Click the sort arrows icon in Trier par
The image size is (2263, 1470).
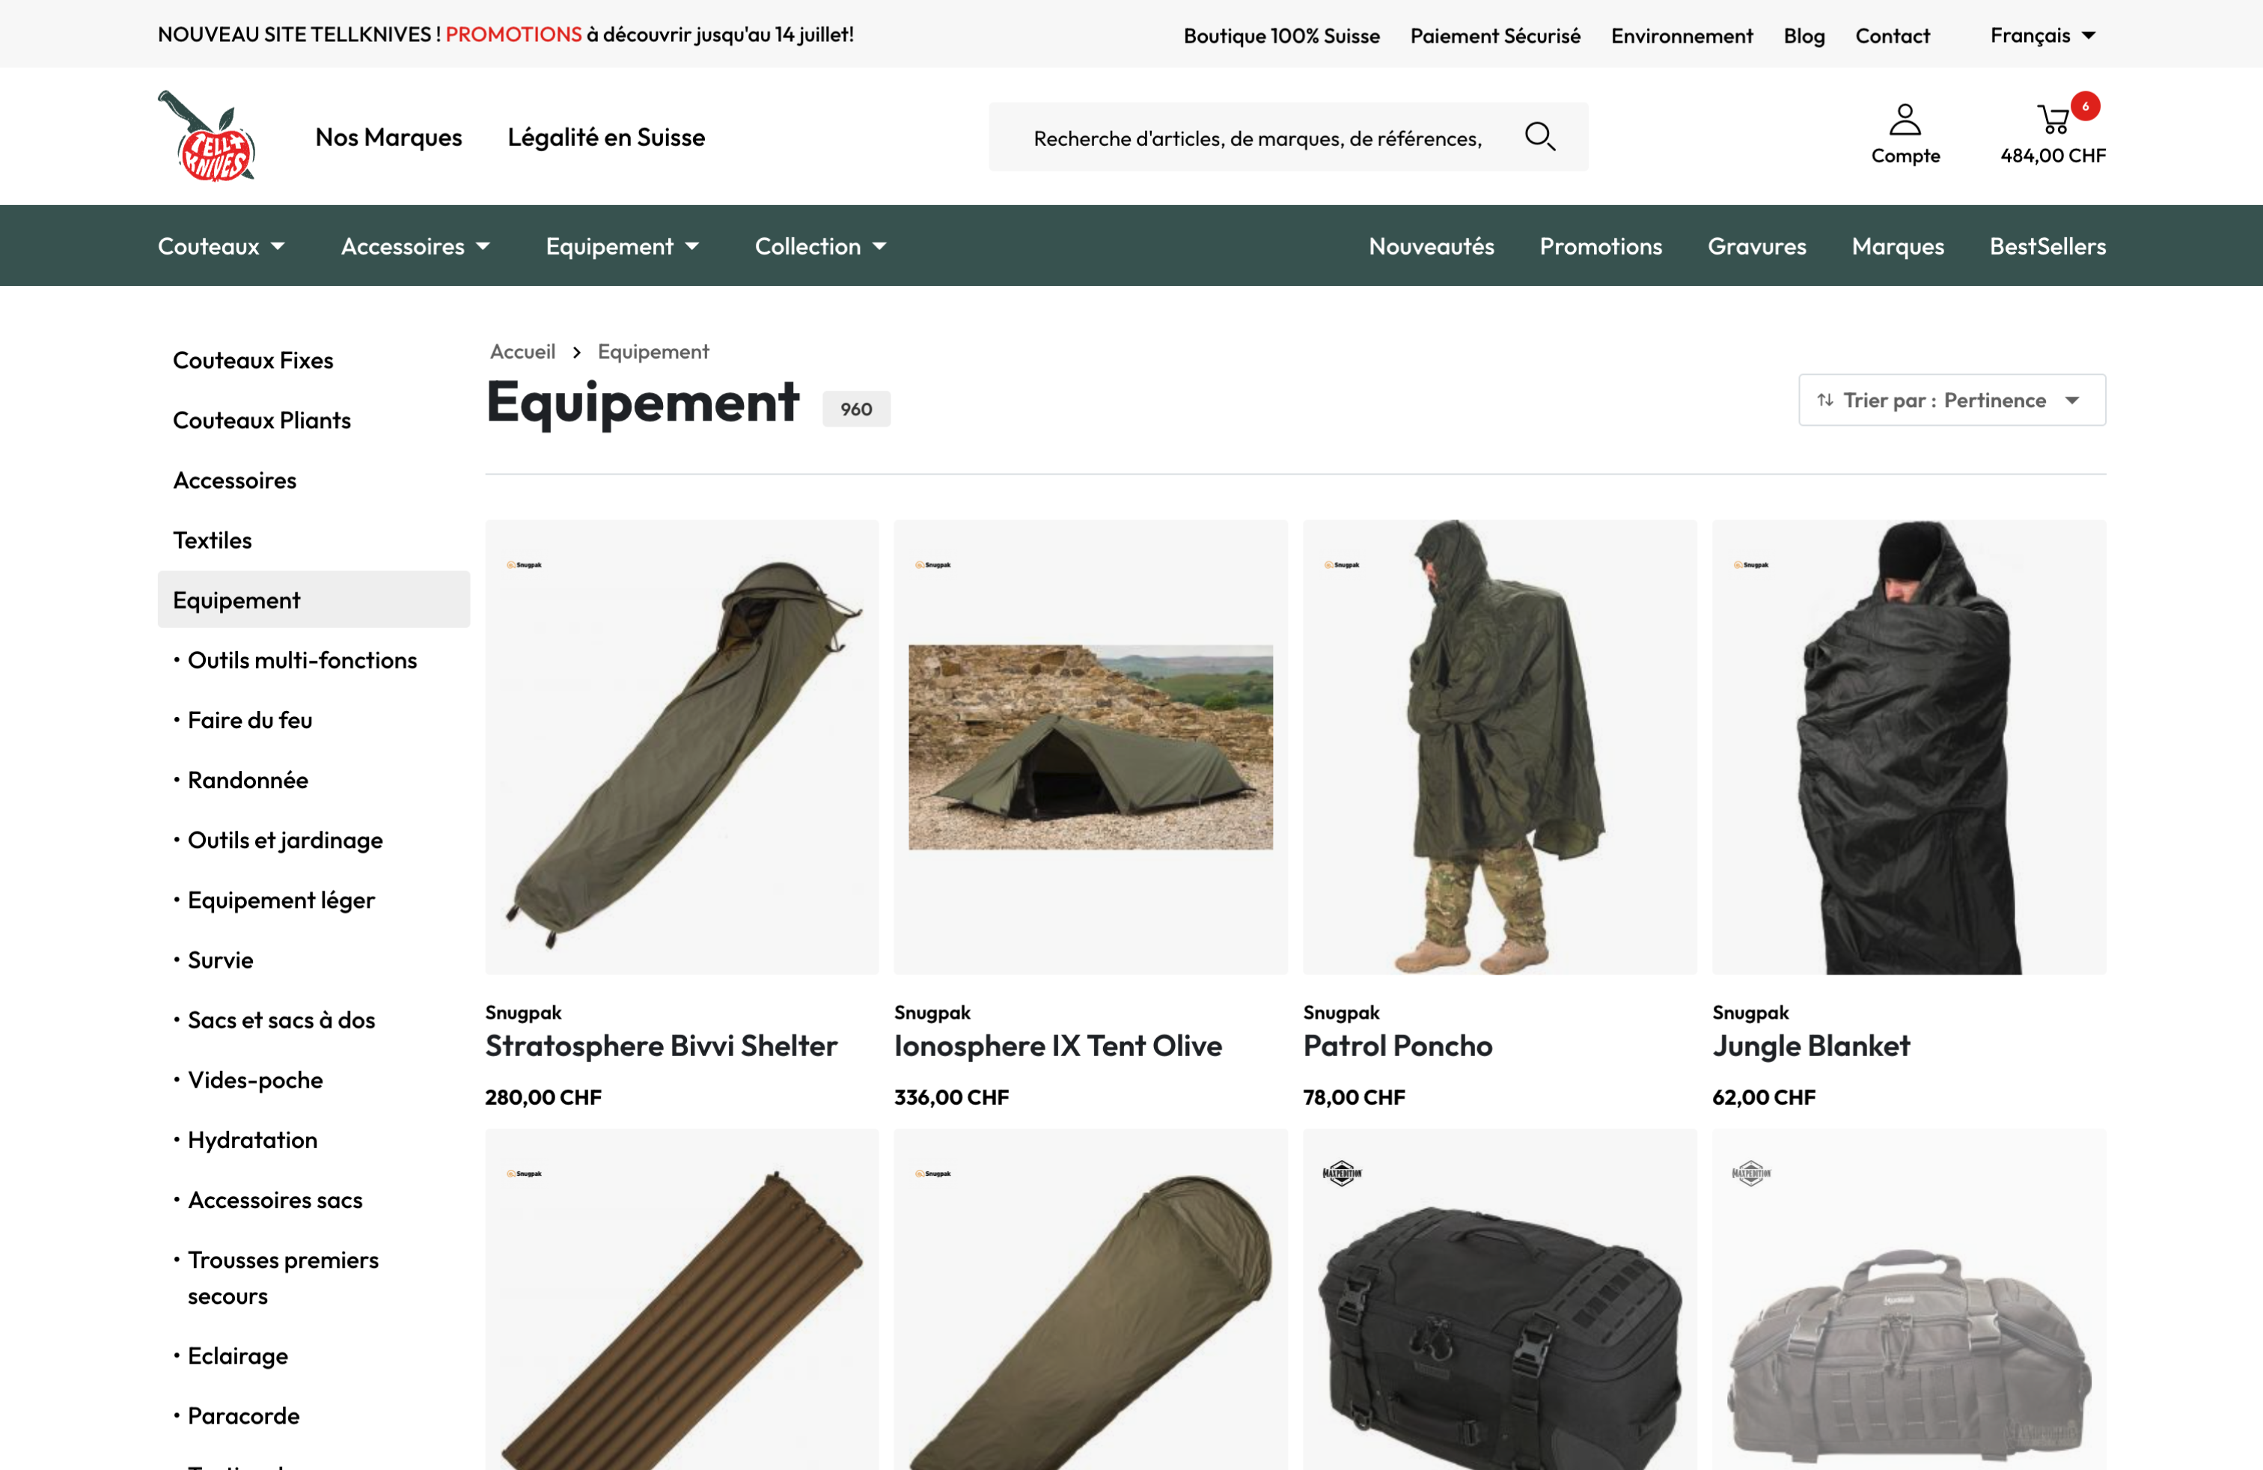(1824, 400)
